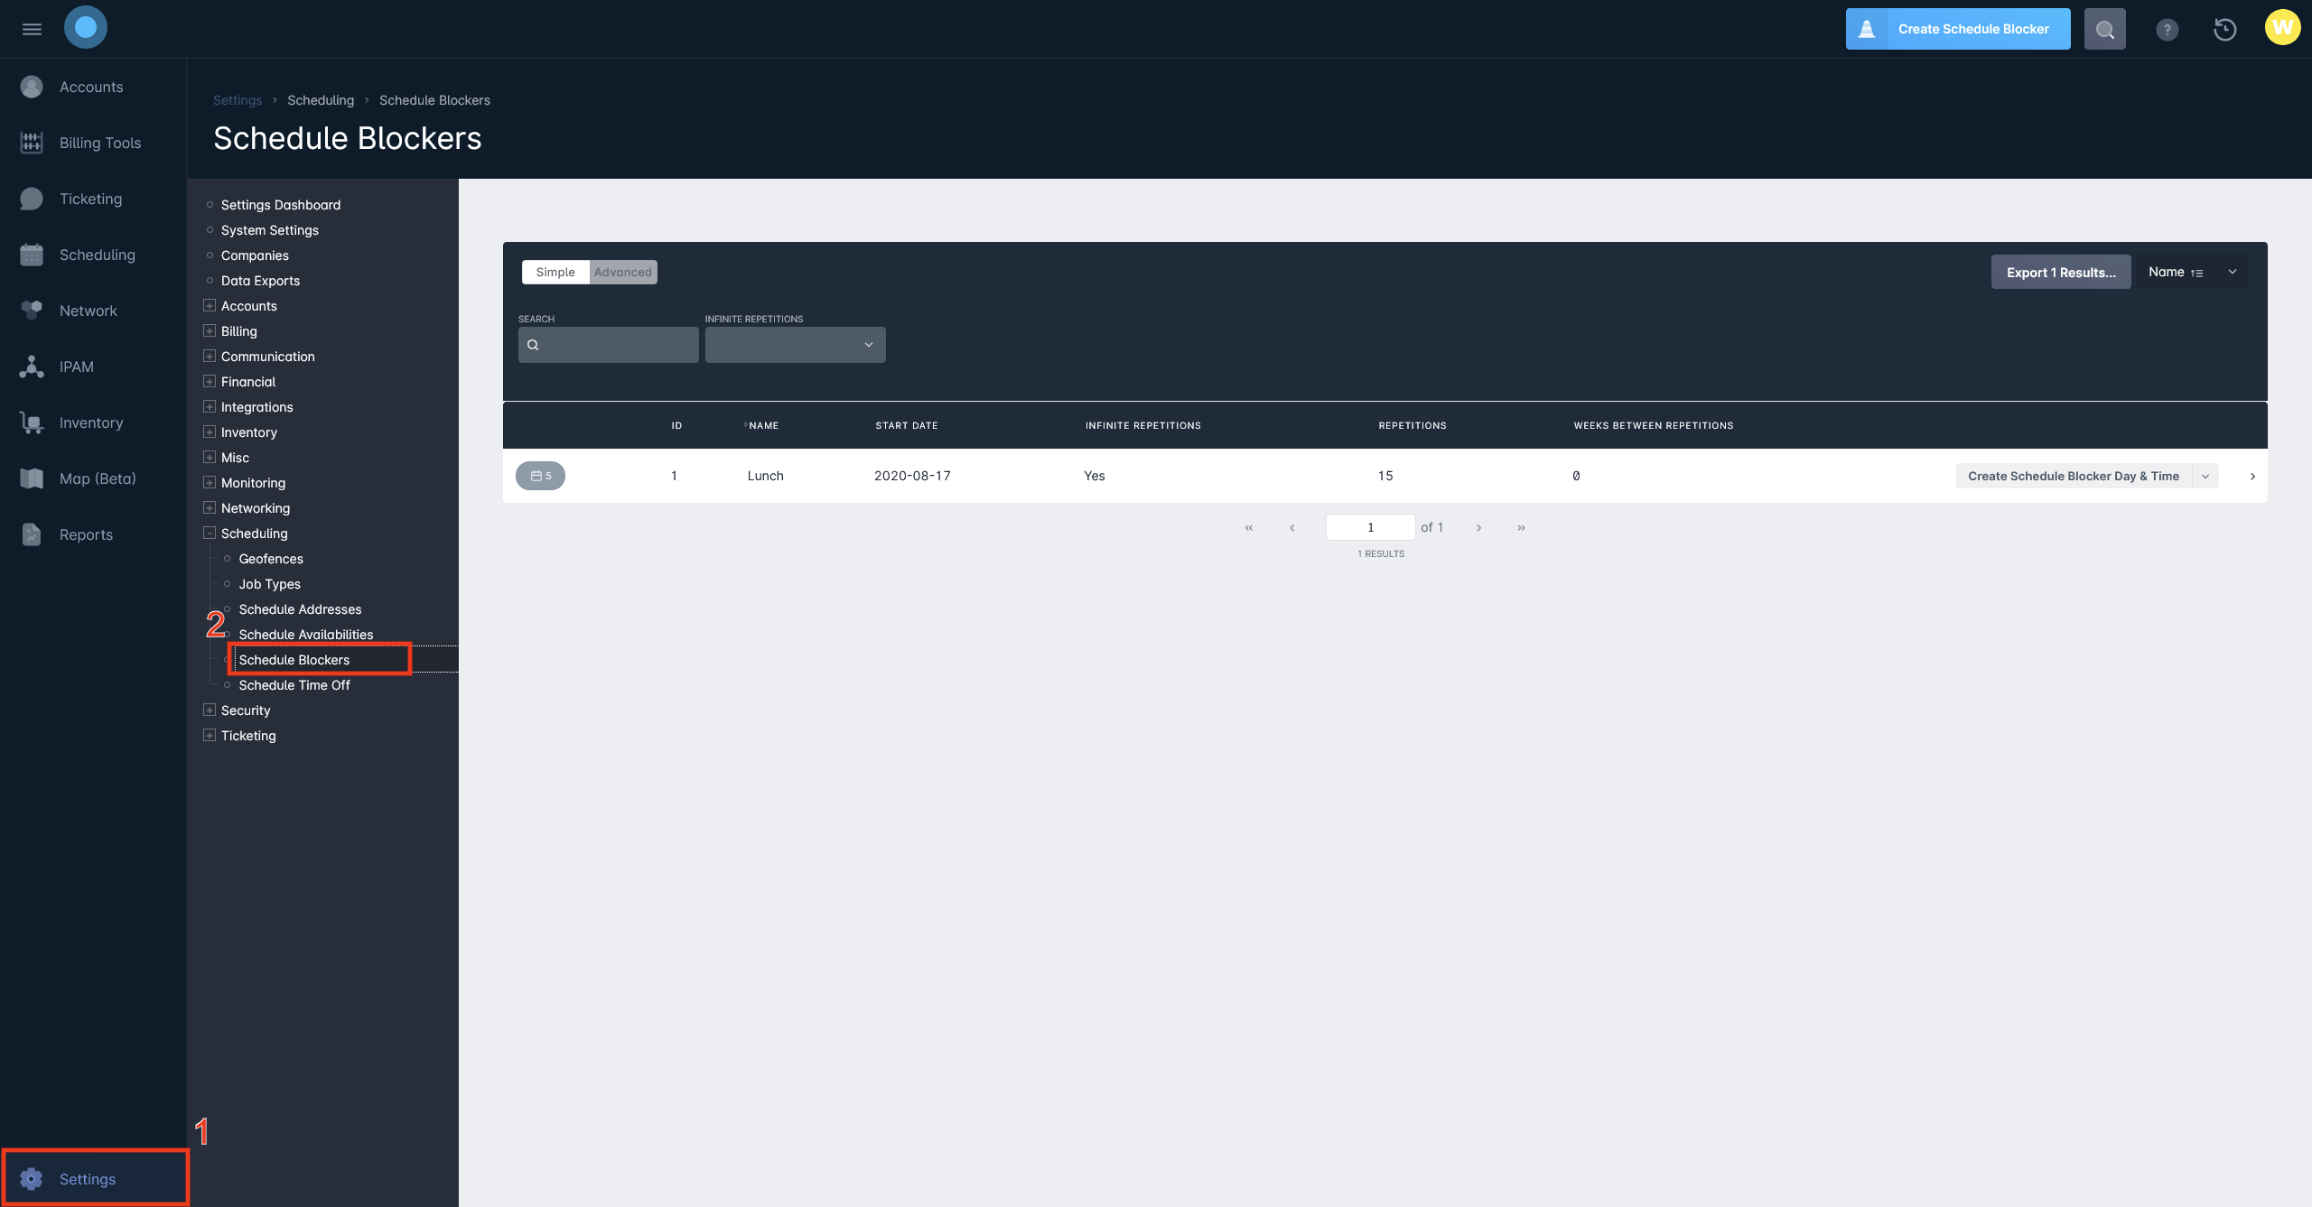
Task: Open the help question mark icon
Action: coord(2167,29)
